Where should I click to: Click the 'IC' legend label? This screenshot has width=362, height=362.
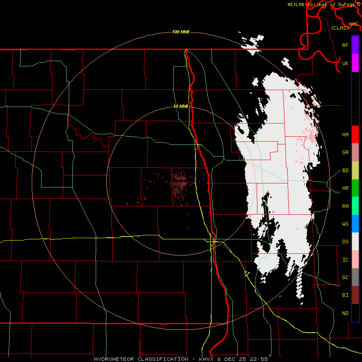tap(345, 259)
